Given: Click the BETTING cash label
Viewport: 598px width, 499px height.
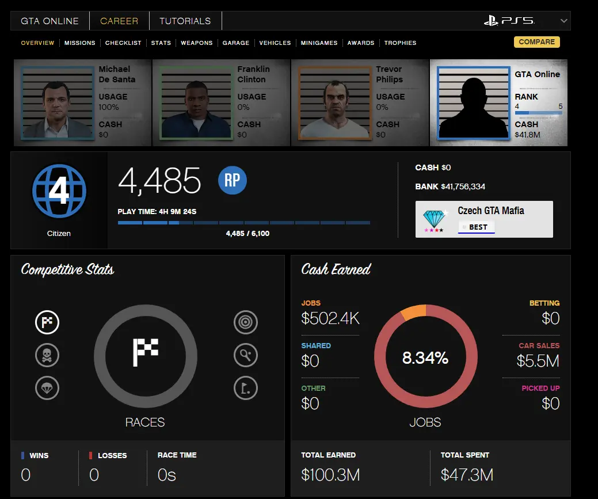Looking at the screenshot, I should (x=544, y=303).
